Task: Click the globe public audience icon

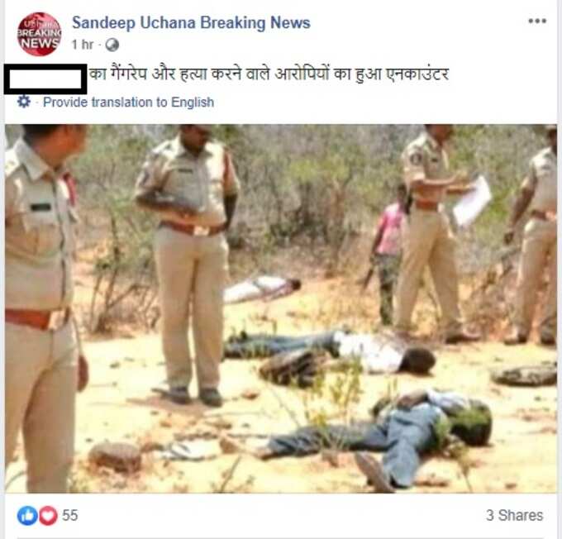Action: click(112, 45)
